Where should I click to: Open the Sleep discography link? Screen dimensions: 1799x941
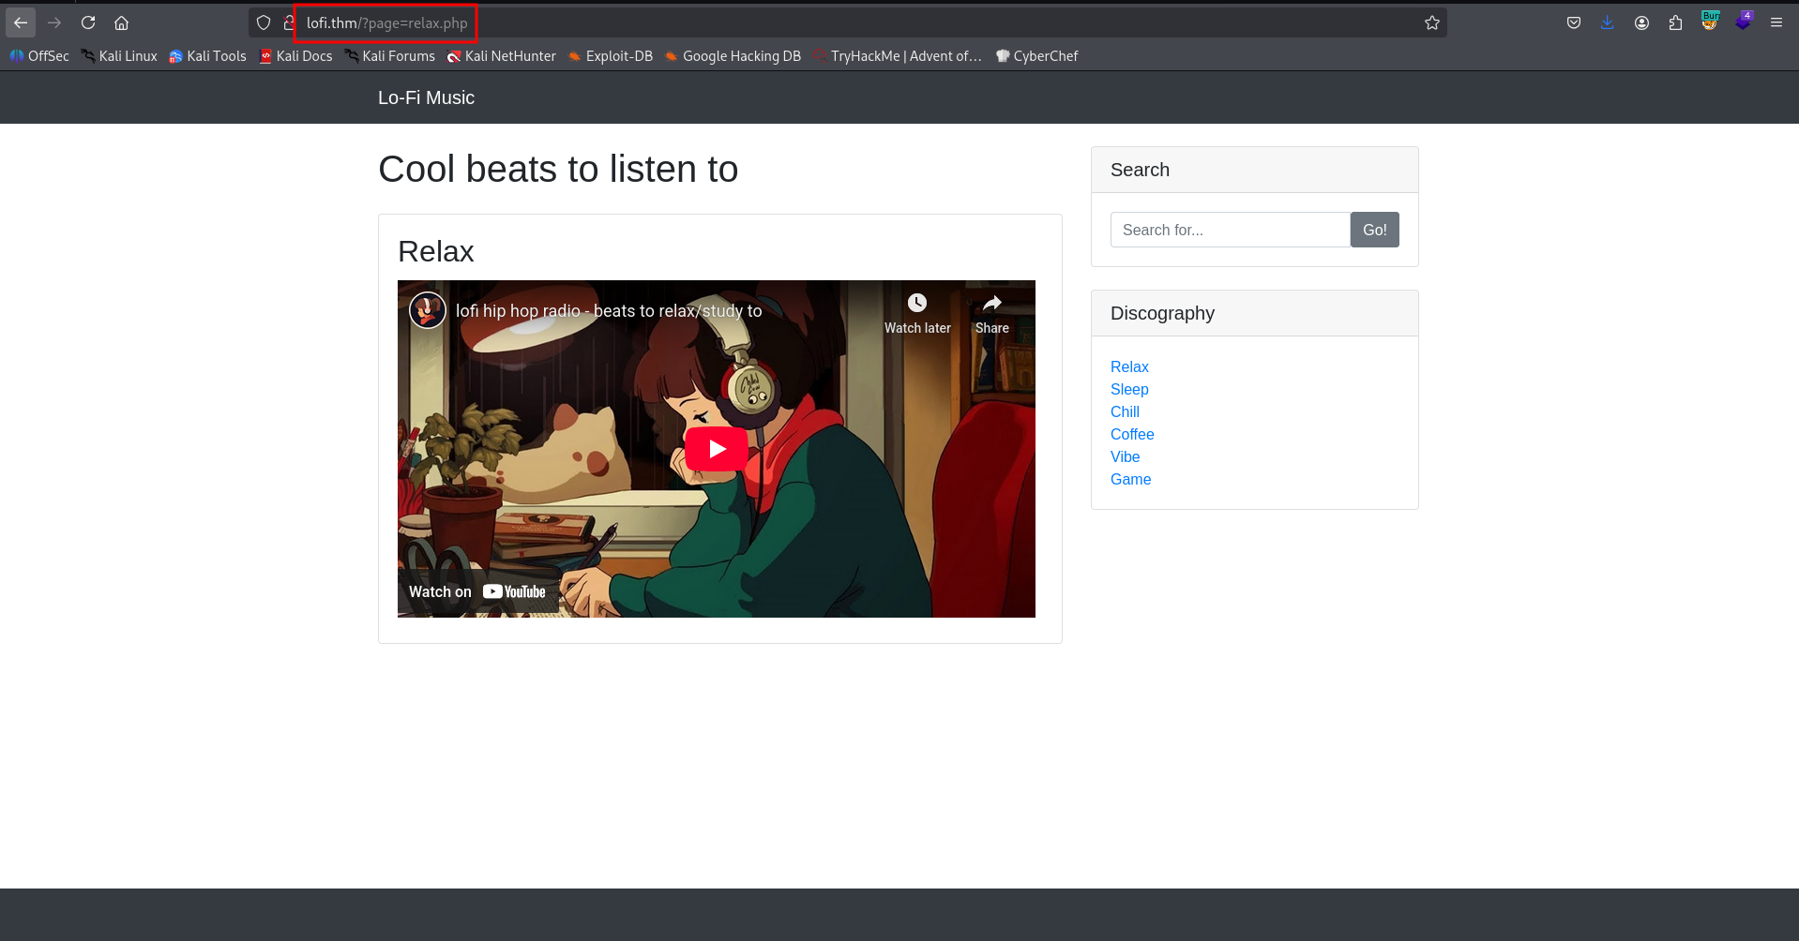(1129, 389)
